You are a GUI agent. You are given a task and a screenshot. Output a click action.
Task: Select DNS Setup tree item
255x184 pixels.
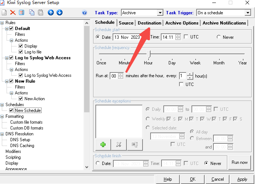click(20, 140)
